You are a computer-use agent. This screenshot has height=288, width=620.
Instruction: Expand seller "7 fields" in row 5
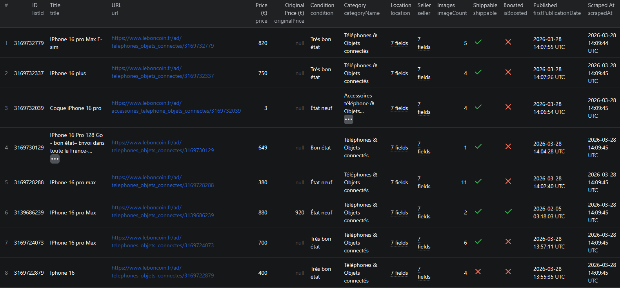click(424, 183)
